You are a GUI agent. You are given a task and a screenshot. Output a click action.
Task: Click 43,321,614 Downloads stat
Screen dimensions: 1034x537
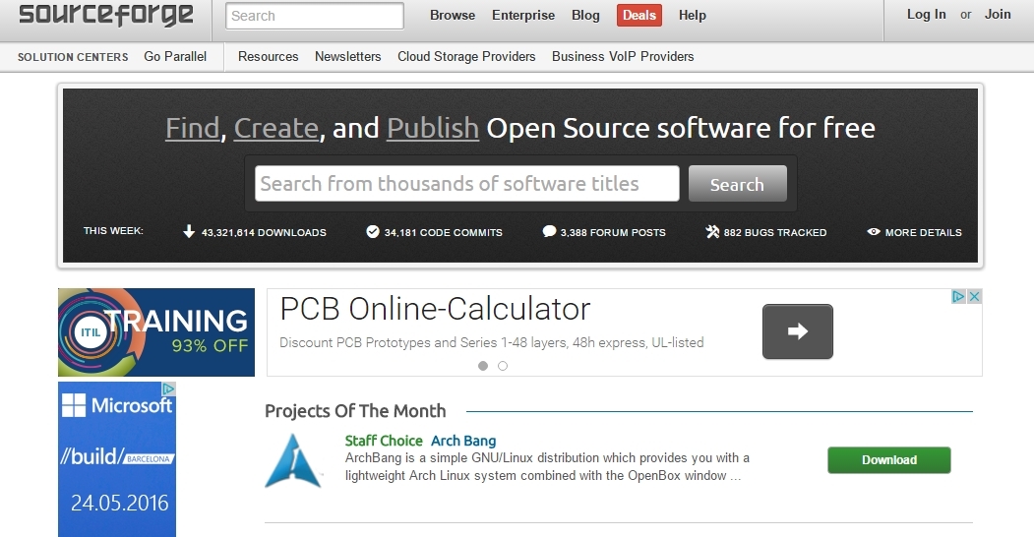(x=264, y=232)
